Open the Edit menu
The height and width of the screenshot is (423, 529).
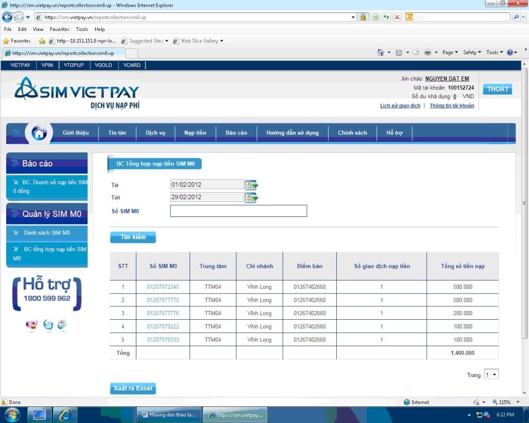click(x=22, y=29)
